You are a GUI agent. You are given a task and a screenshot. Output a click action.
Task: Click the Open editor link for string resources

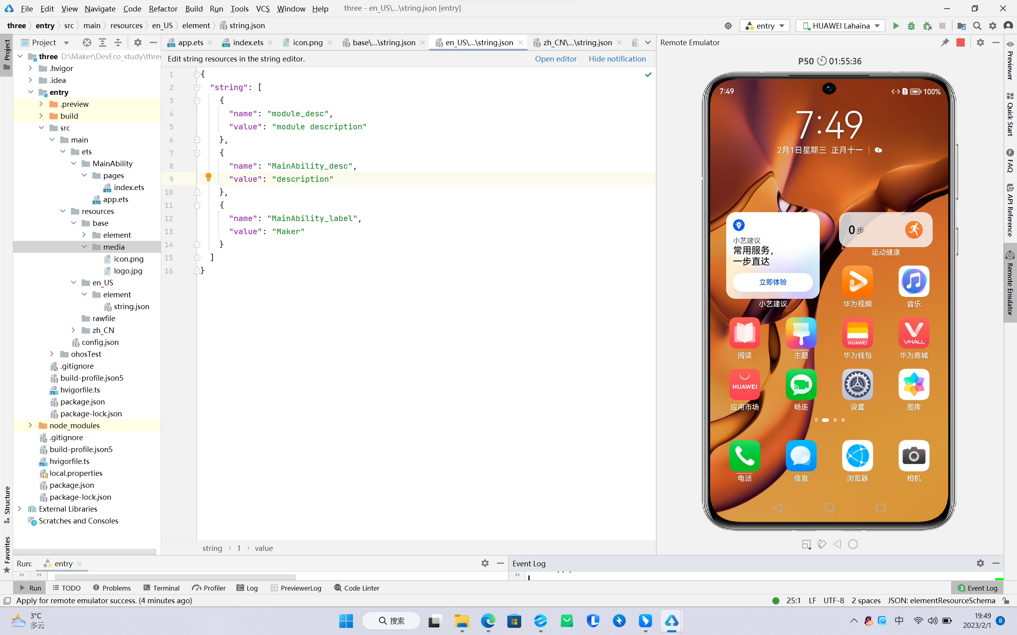tap(556, 58)
